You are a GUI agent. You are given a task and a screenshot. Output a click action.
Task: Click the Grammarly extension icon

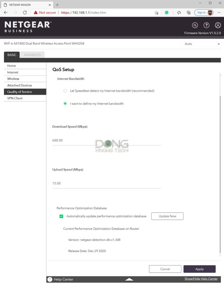(167, 13)
